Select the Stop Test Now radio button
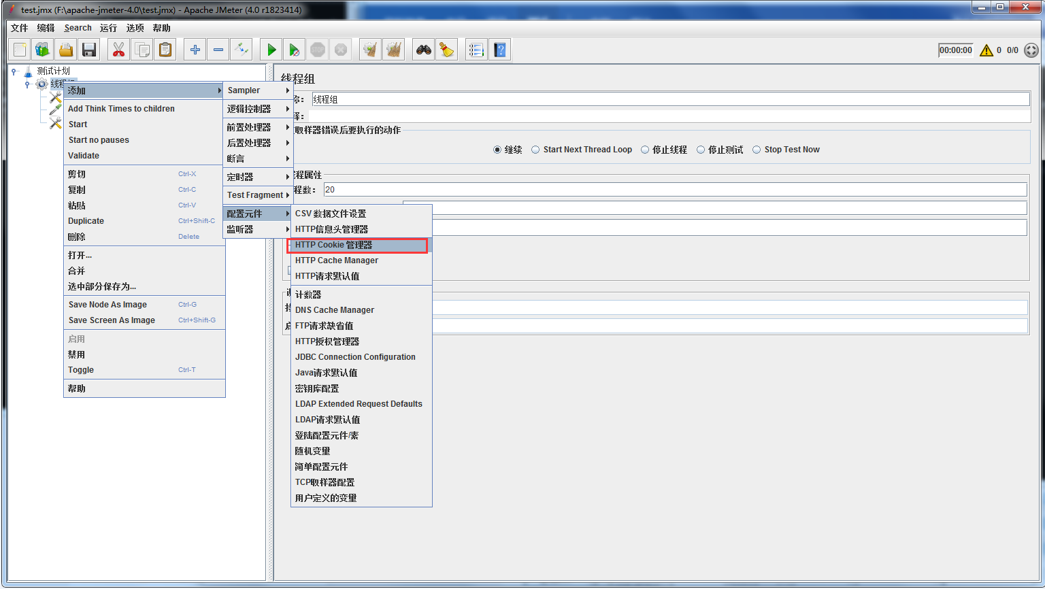The width and height of the screenshot is (1045, 589). (757, 150)
